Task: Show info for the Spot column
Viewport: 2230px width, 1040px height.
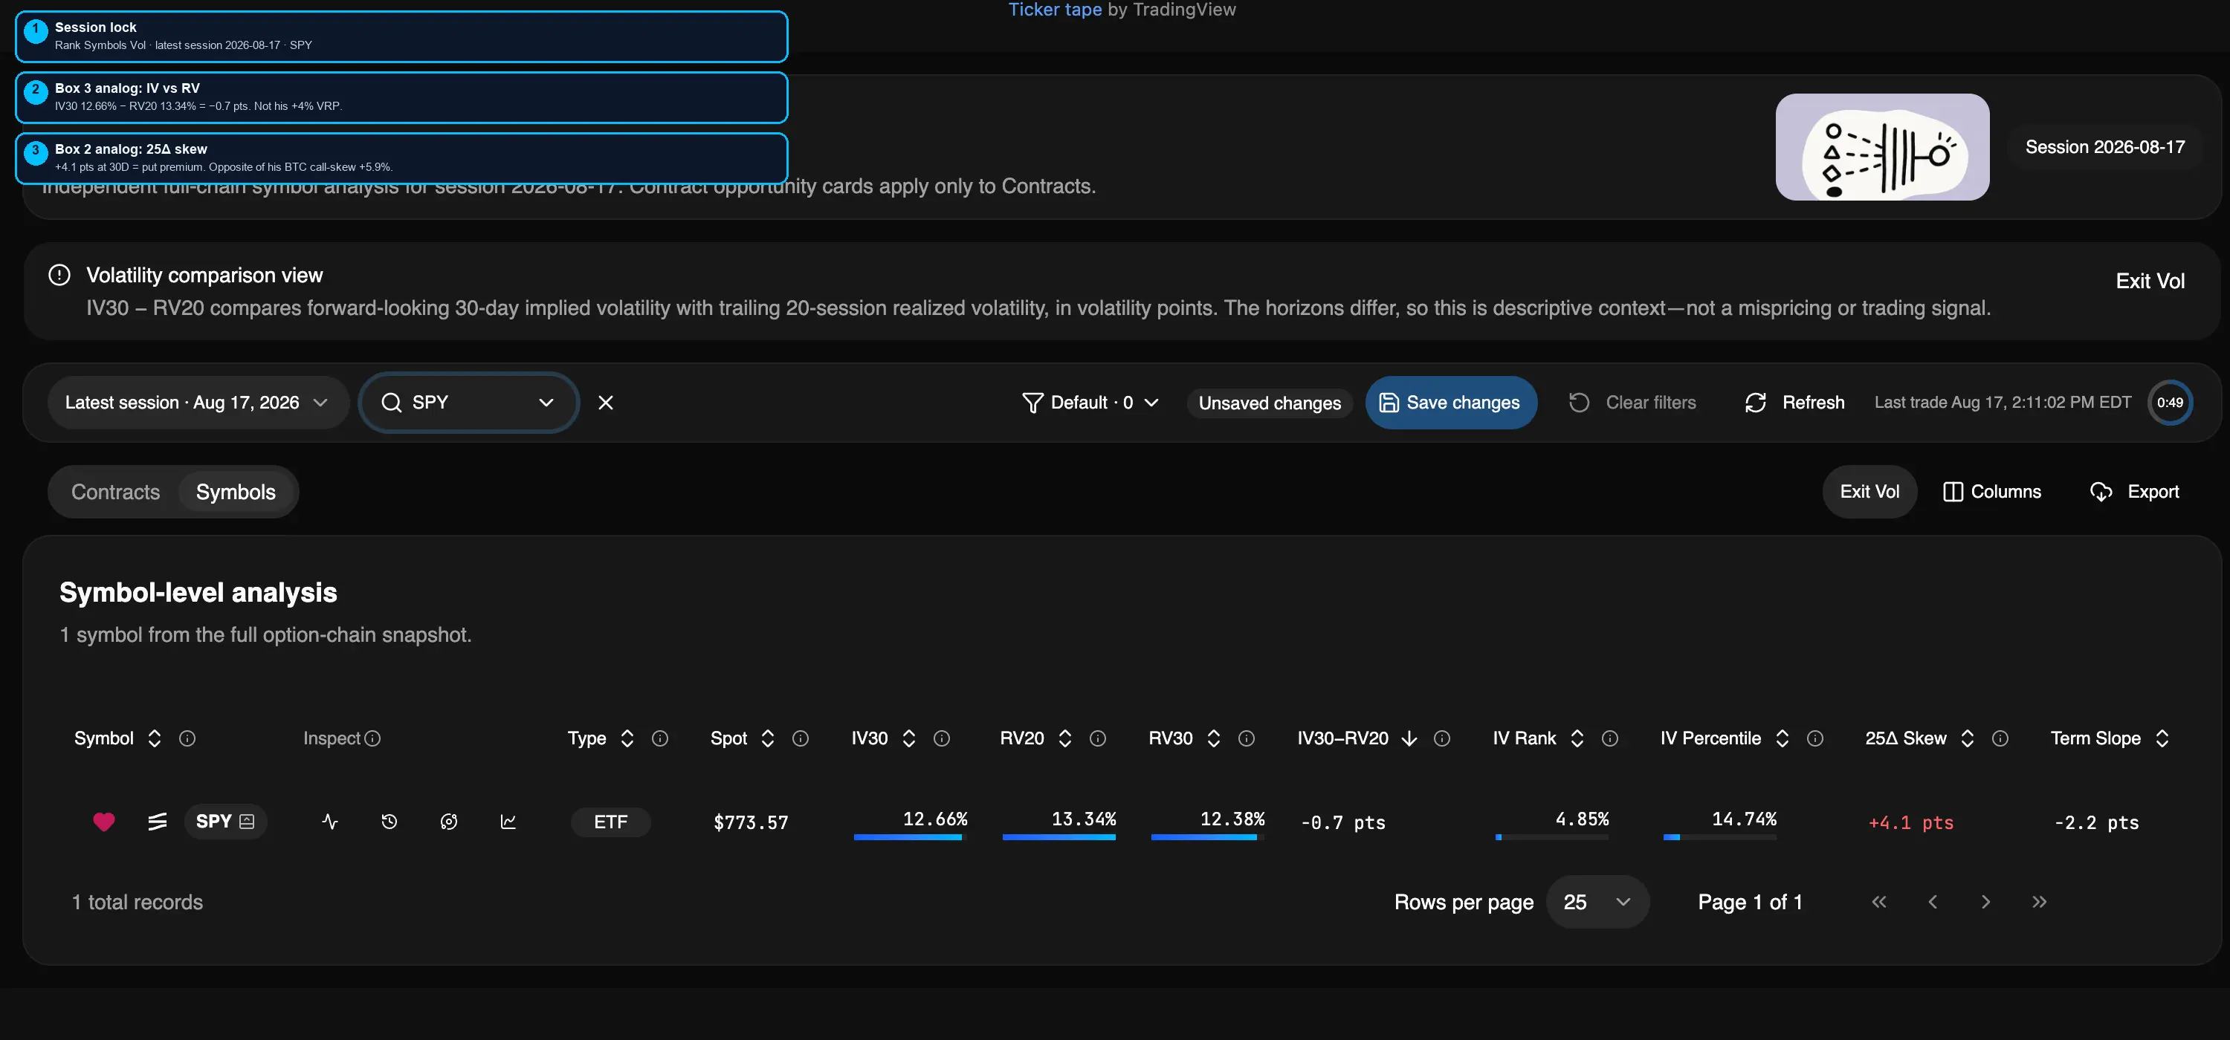Action: (x=801, y=738)
